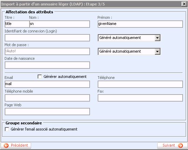Screen dimensions: 188x150
Task: Click the Prénom field with givenName
Action: [140, 24]
